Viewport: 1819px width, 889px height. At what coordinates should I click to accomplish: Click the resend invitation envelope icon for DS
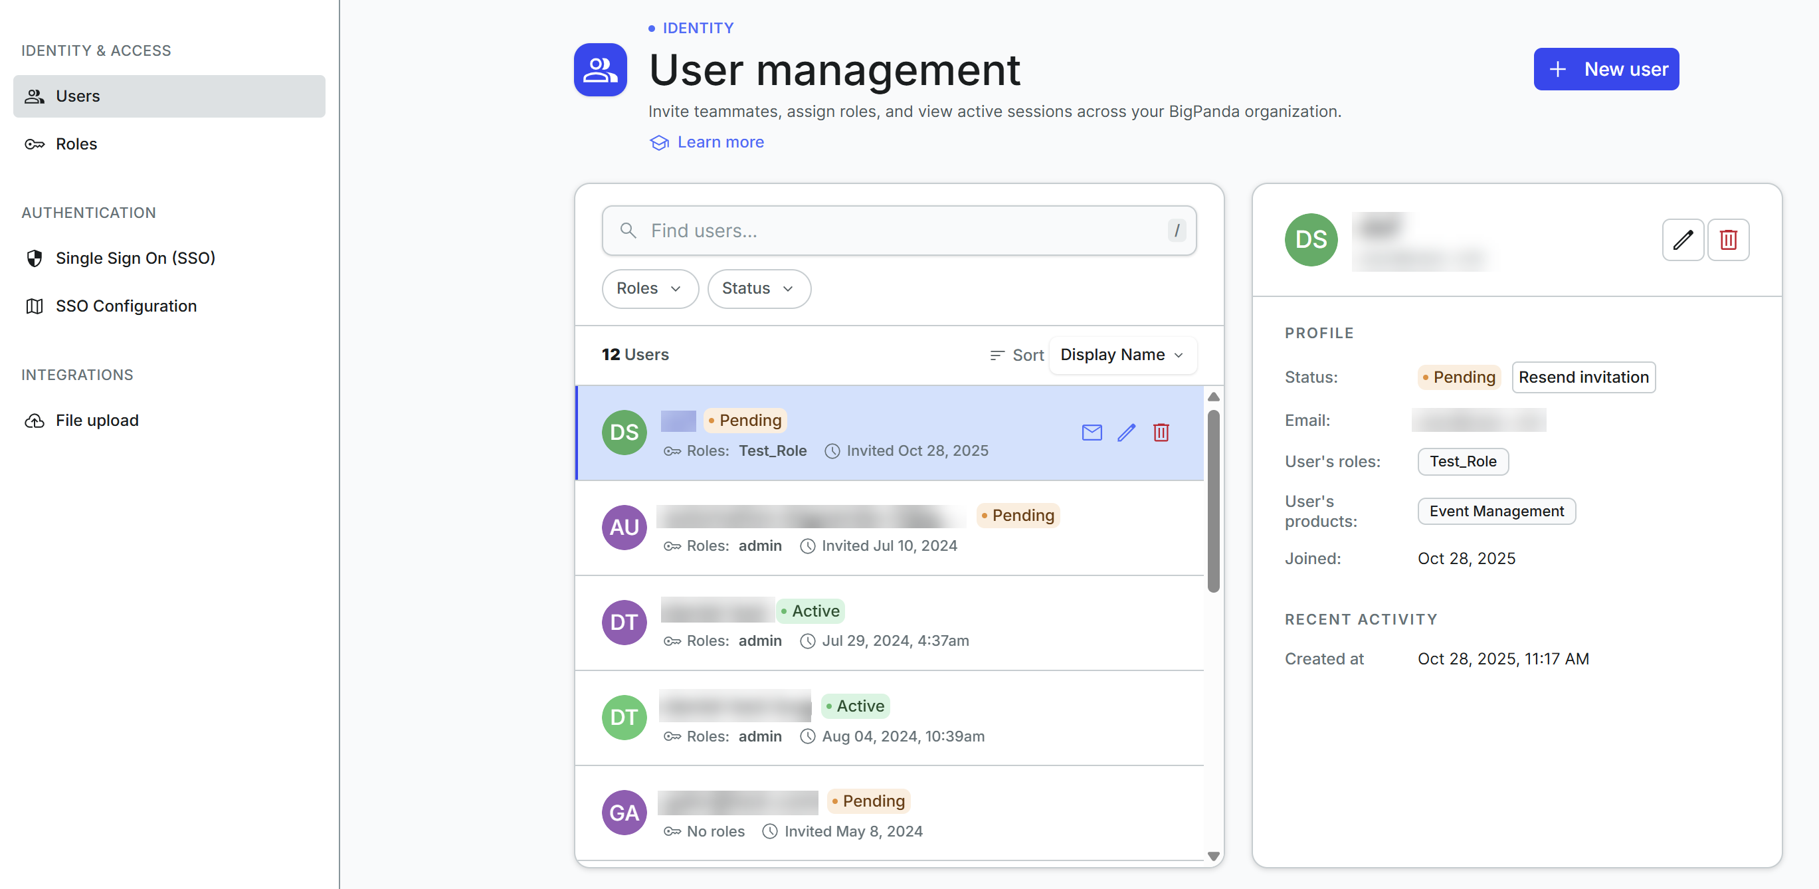[1092, 432]
